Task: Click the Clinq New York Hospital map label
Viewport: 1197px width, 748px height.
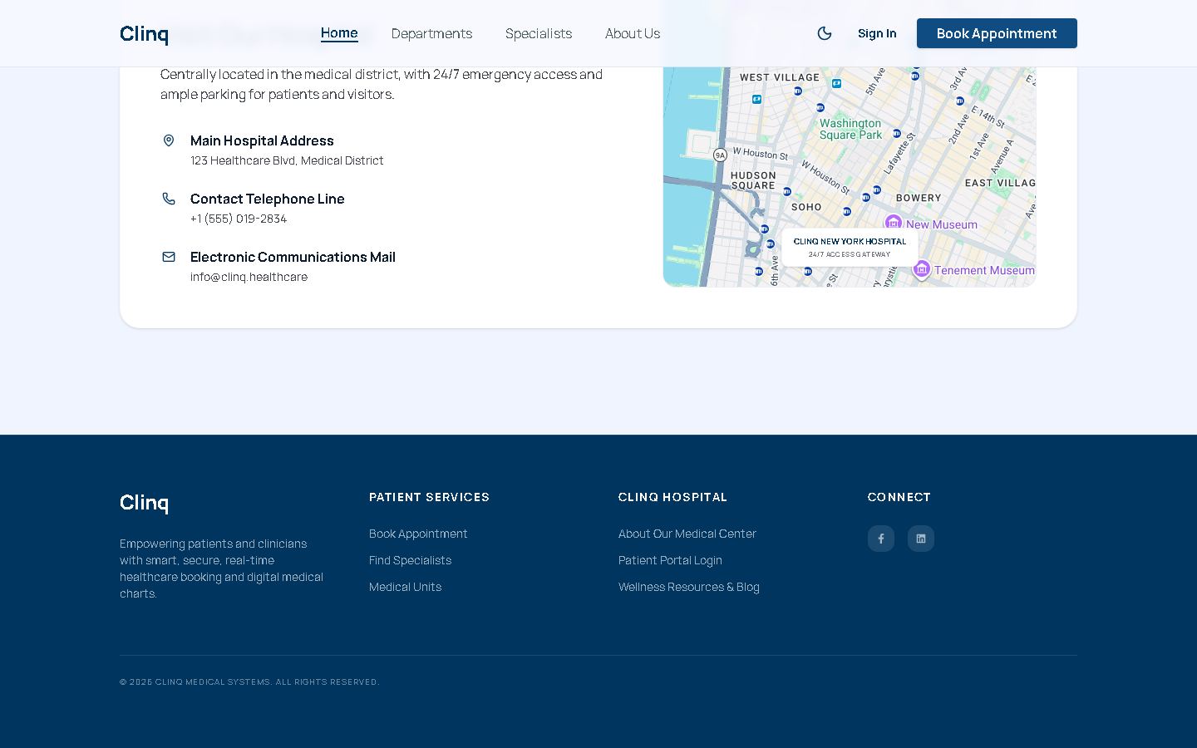Action: click(850, 247)
